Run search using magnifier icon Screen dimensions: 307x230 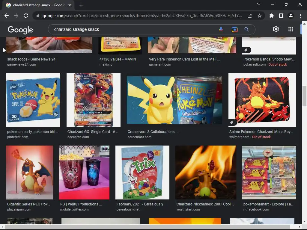pyautogui.click(x=246, y=29)
